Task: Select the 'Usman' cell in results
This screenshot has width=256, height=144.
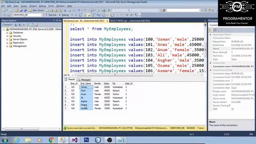Action: (86, 87)
